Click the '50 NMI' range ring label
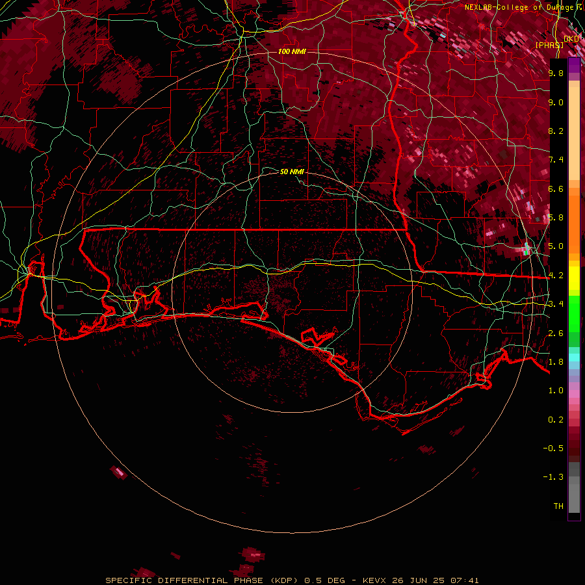The height and width of the screenshot is (585, 585). pos(292,172)
